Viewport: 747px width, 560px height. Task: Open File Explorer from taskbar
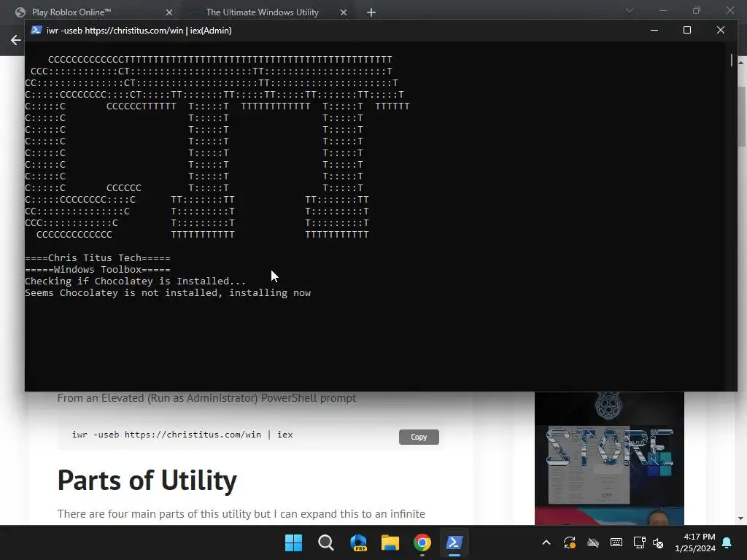[390, 542]
